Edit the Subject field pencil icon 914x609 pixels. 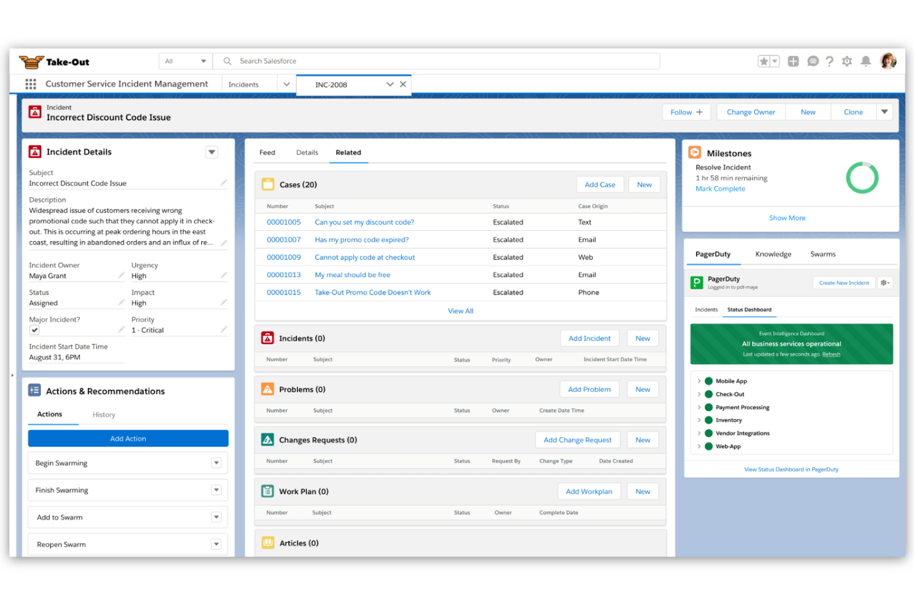[224, 183]
